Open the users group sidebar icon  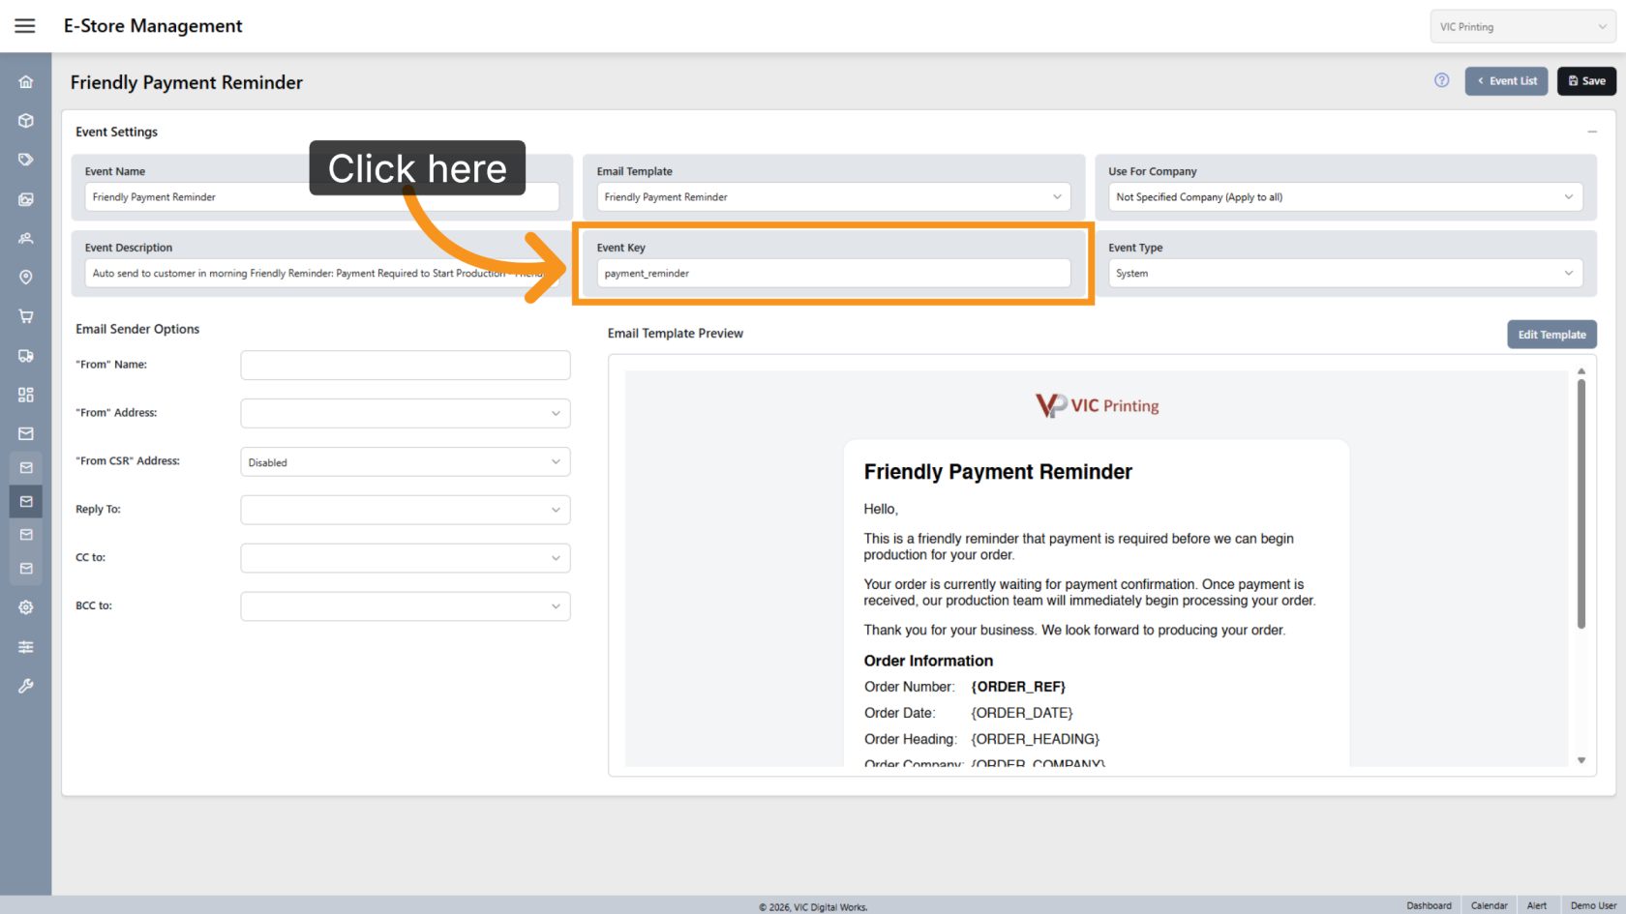click(26, 238)
